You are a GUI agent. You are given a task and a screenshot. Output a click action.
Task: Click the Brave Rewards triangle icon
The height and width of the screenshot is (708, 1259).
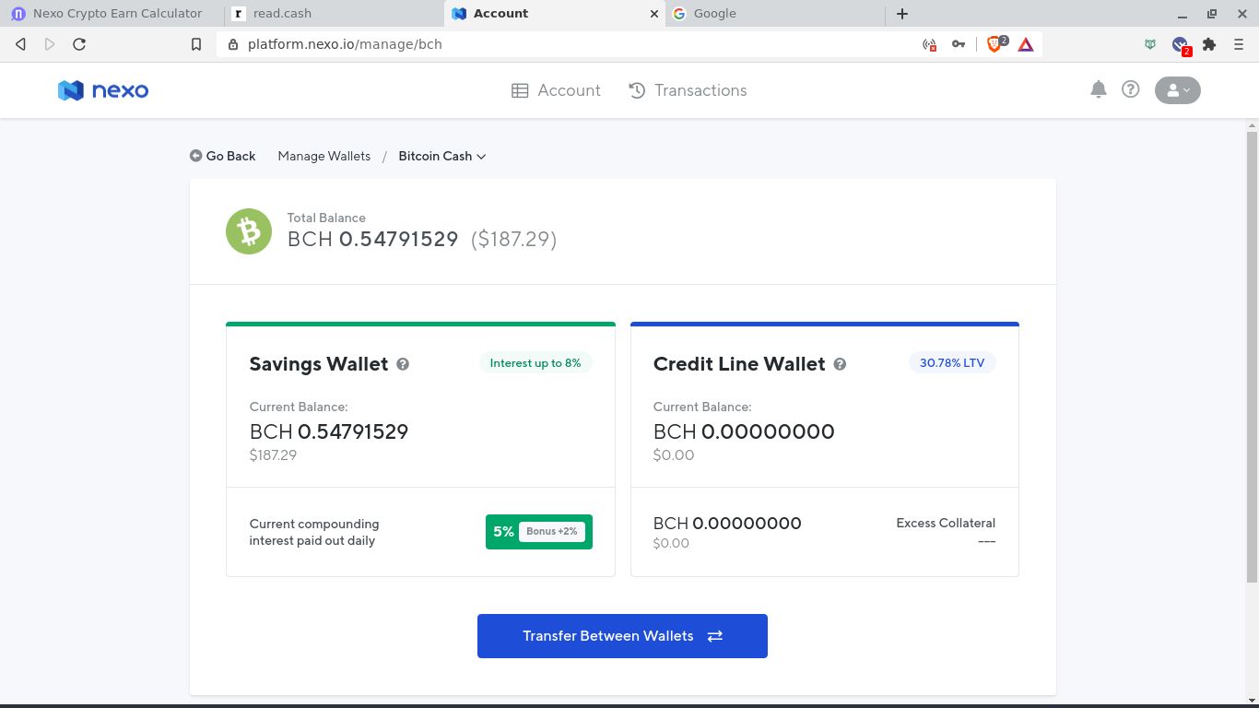pyautogui.click(x=1026, y=44)
